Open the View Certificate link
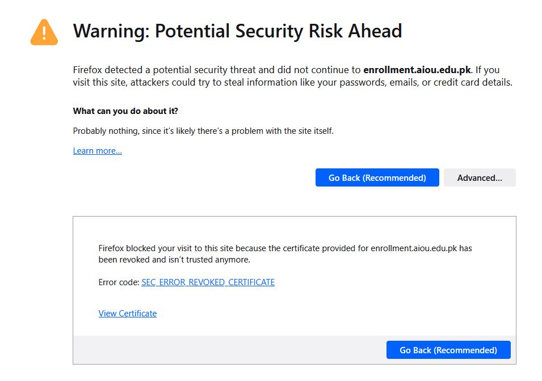The height and width of the screenshot is (381, 542). (128, 314)
